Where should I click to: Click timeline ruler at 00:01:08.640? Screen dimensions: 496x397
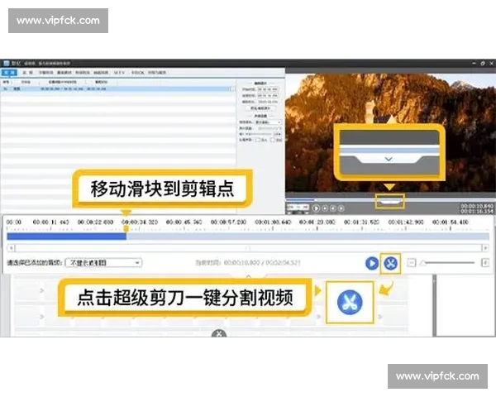tap(273, 222)
